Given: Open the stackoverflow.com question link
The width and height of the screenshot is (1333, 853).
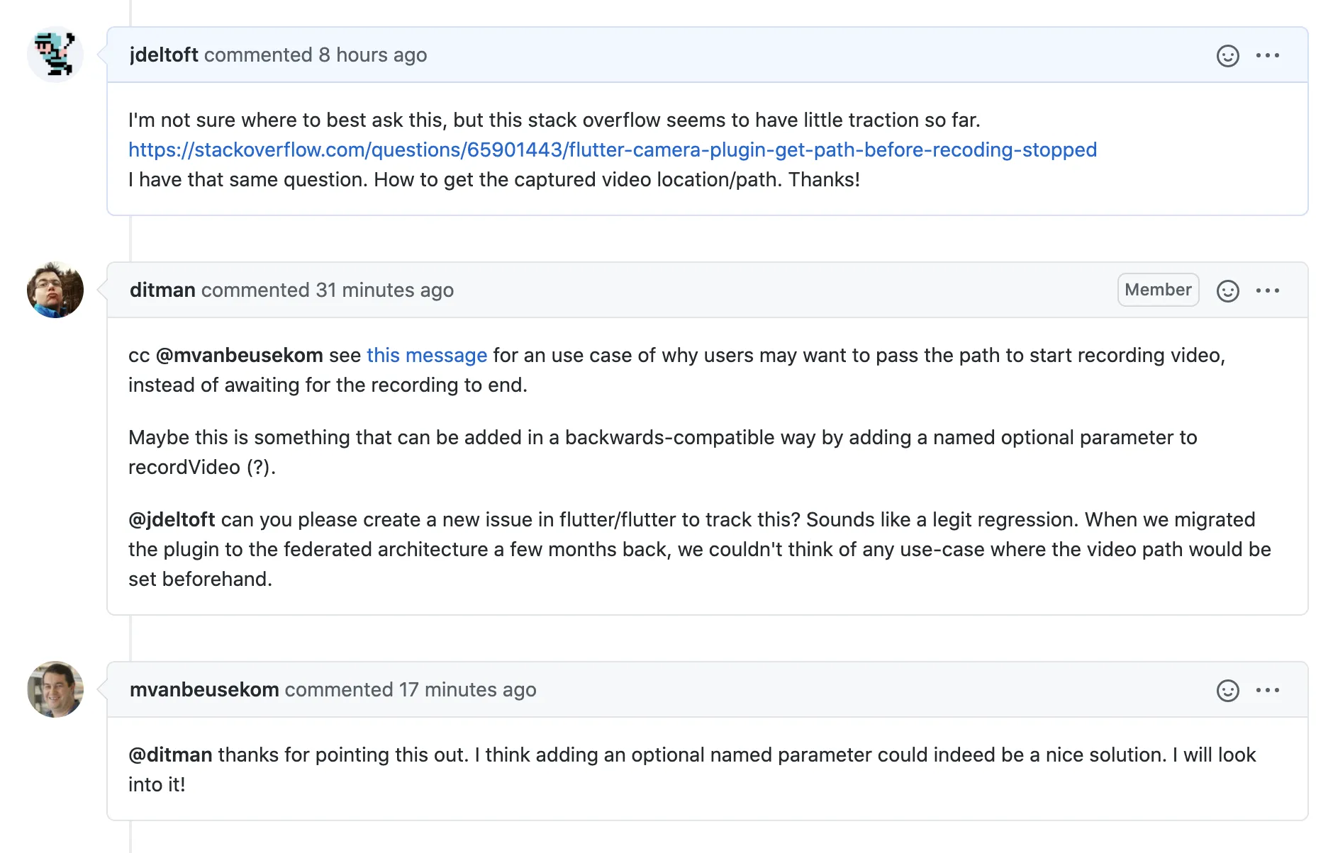Looking at the screenshot, I should pos(612,150).
